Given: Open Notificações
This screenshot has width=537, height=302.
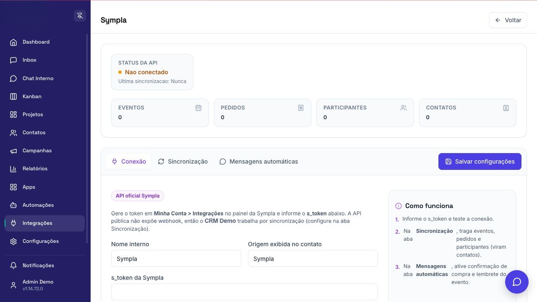Looking at the screenshot, I should click(44, 266).
